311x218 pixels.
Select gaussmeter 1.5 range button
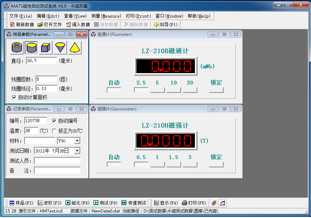pos(174,164)
